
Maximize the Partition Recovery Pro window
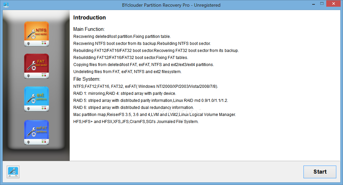pos(322,3)
